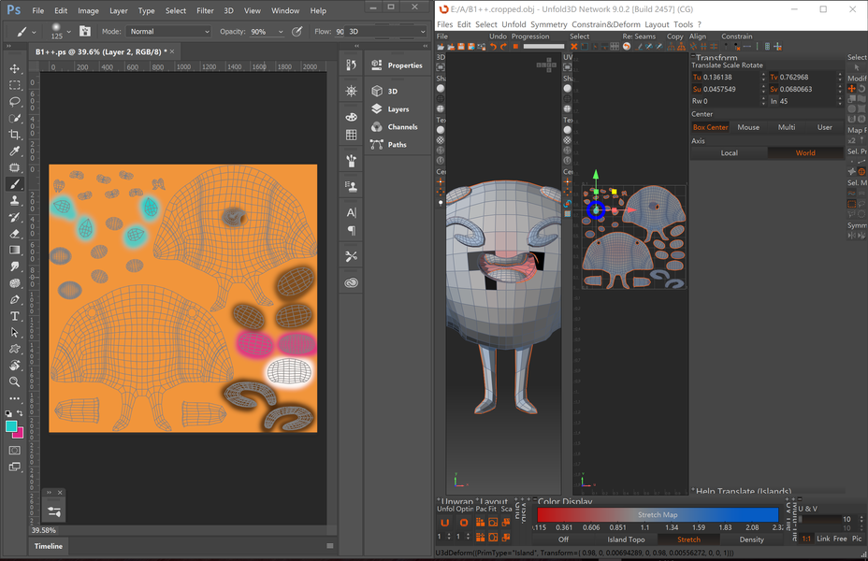Set axis to Local
The height and width of the screenshot is (561, 868).
point(729,152)
